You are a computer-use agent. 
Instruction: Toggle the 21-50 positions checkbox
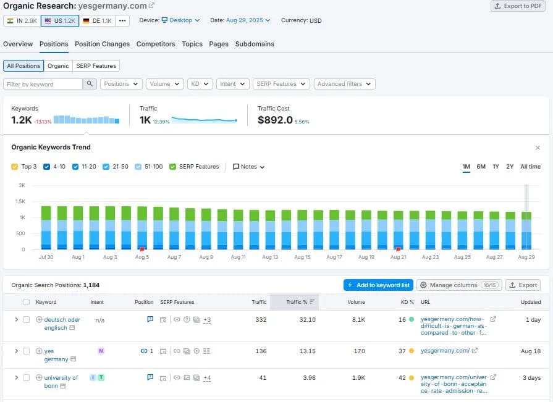[x=106, y=167]
